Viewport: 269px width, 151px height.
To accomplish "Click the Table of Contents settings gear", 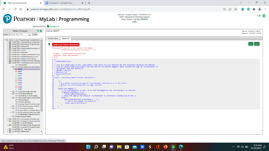I will click(41, 31).
